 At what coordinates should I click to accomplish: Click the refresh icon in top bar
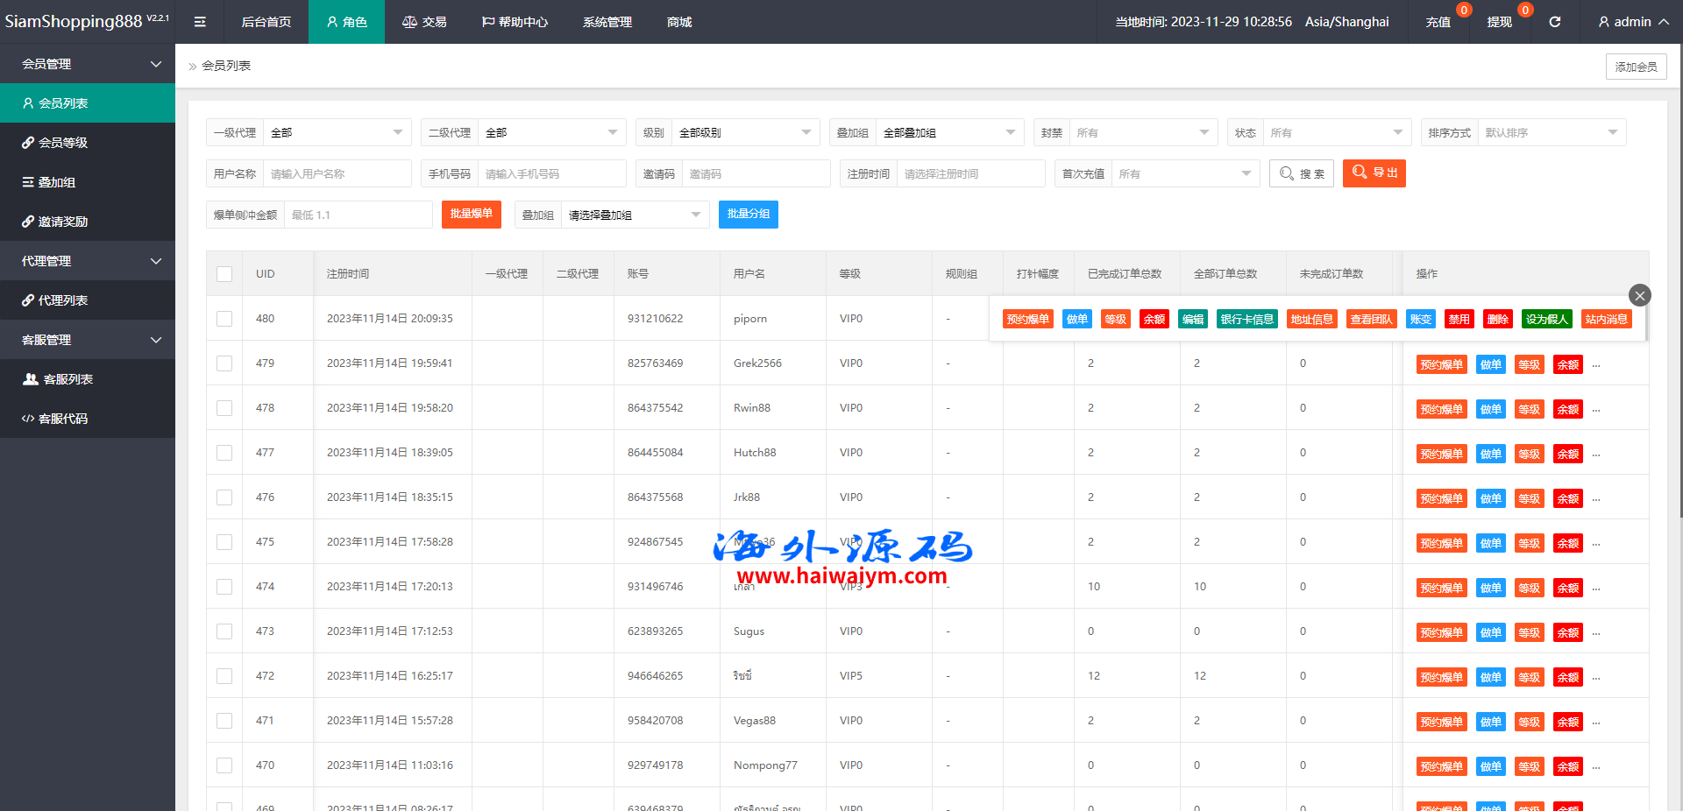1554,22
